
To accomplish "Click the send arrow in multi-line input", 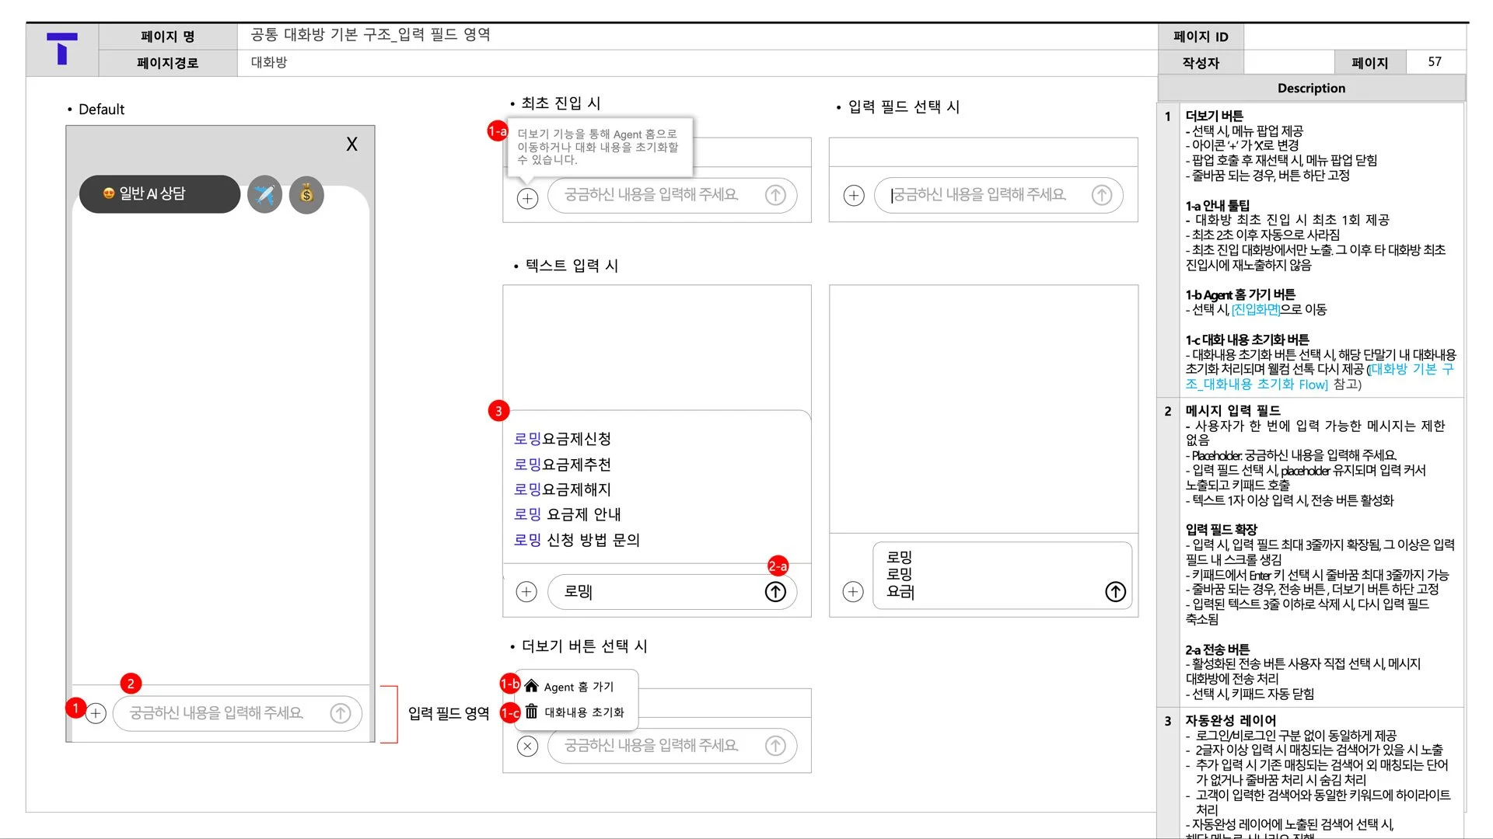I will coord(1115,592).
